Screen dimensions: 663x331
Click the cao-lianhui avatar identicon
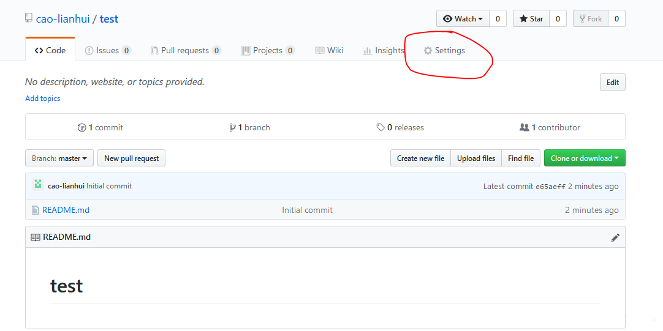point(38,185)
